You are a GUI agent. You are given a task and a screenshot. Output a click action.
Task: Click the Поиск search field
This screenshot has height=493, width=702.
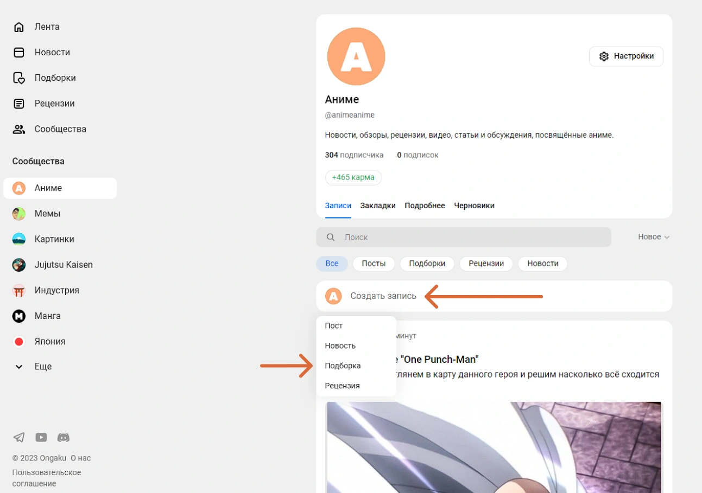[472, 237]
